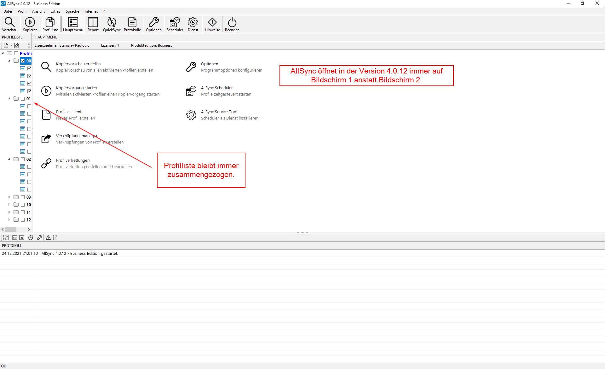The height and width of the screenshot is (369, 605).
Task: Toggle checkbox of profile group 01
Action: click(23, 99)
